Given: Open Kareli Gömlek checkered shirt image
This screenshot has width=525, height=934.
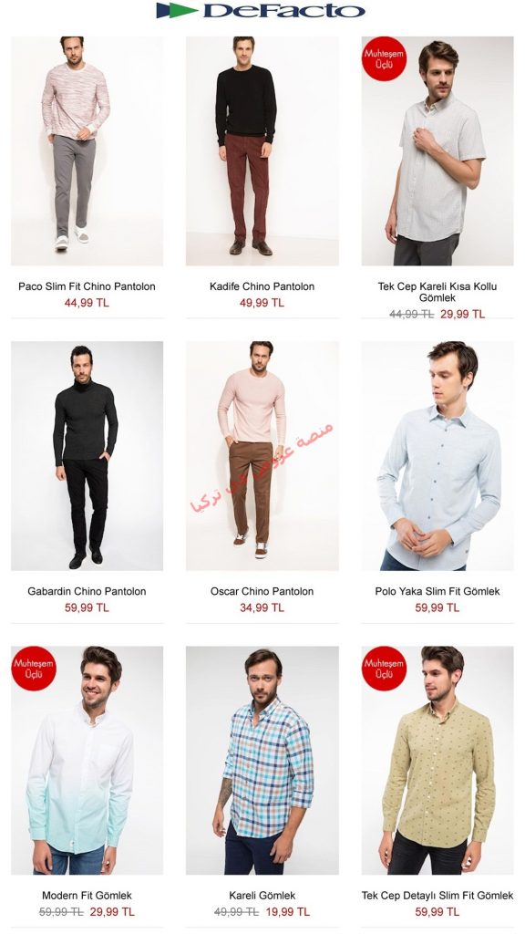Looking at the screenshot, I should pos(262,761).
